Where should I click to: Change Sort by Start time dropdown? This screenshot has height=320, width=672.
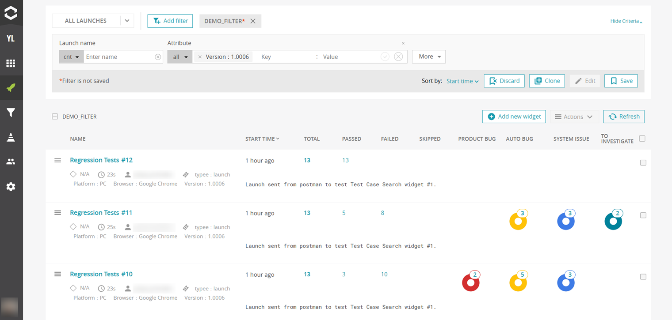(x=462, y=81)
